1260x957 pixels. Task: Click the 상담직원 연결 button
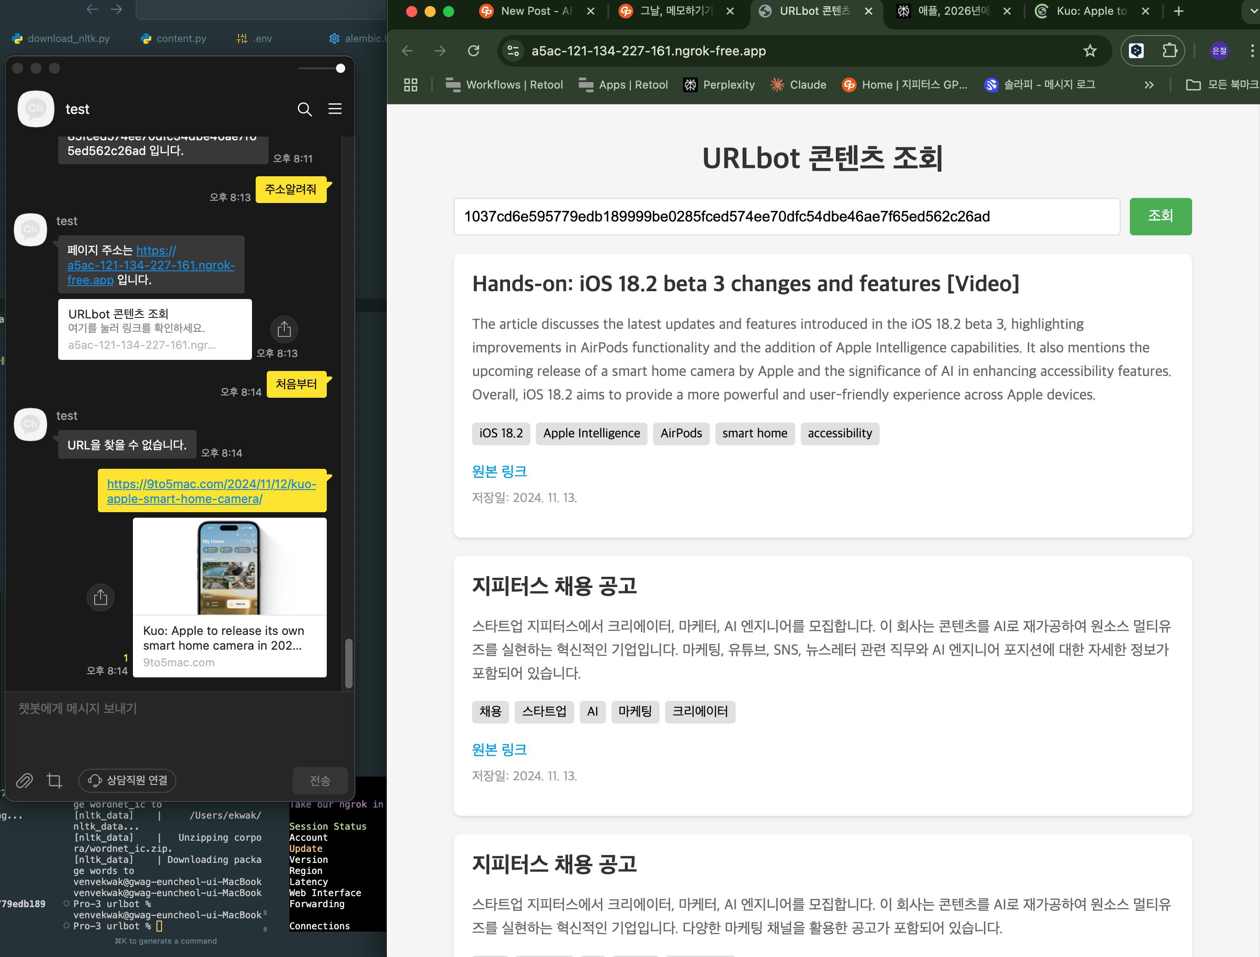point(127,780)
